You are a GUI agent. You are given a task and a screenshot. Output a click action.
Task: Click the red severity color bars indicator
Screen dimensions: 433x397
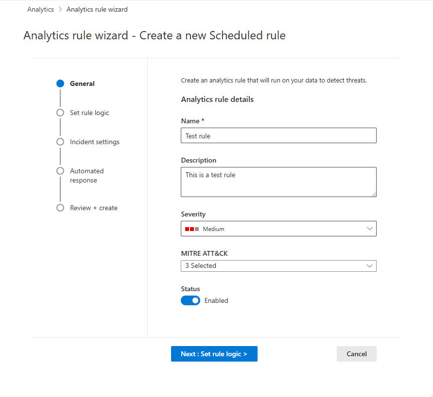click(x=190, y=228)
